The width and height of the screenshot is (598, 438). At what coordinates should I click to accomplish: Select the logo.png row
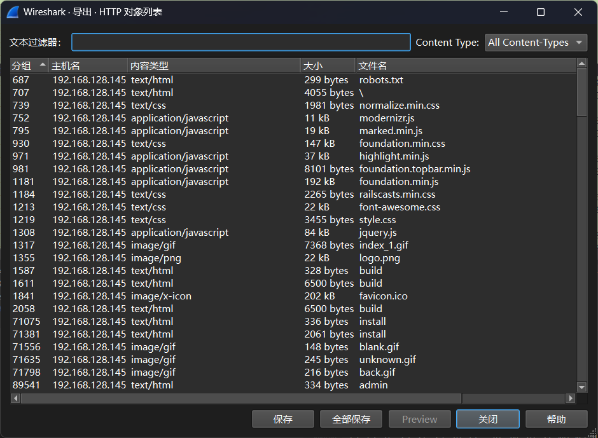293,257
